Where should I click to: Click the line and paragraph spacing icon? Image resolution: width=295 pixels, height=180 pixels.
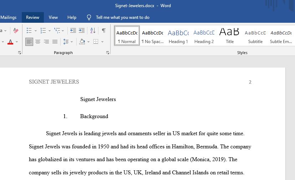[x=66, y=42]
